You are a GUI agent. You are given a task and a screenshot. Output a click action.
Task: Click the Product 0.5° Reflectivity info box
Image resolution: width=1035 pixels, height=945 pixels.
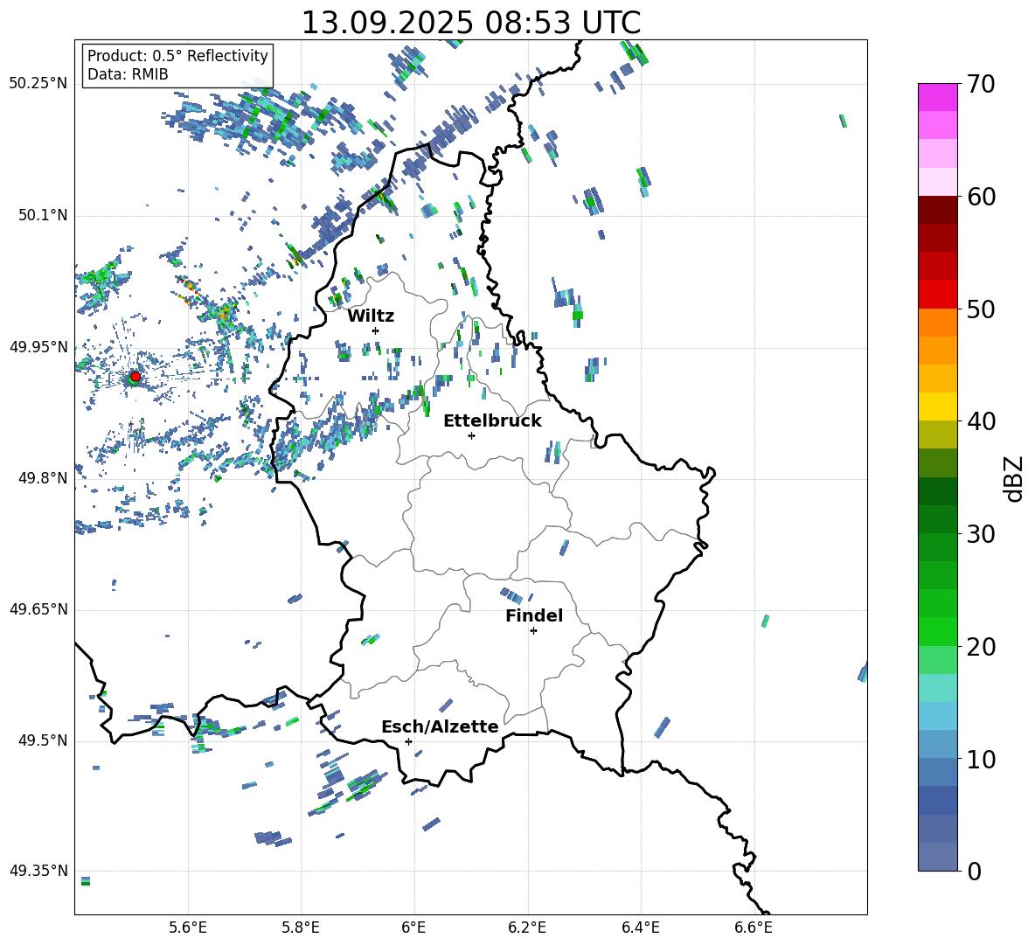[x=177, y=66]
